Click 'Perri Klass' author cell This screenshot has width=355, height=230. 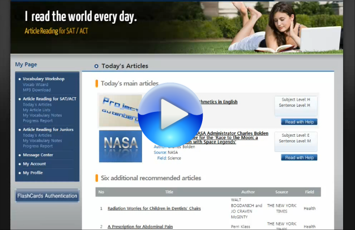241,227
